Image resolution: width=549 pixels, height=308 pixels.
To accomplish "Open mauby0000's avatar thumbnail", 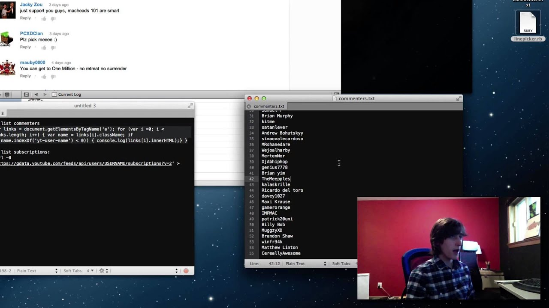I will 8,68.
